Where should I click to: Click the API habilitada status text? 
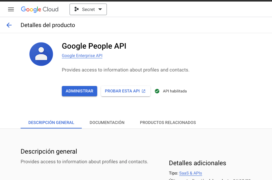175,91
